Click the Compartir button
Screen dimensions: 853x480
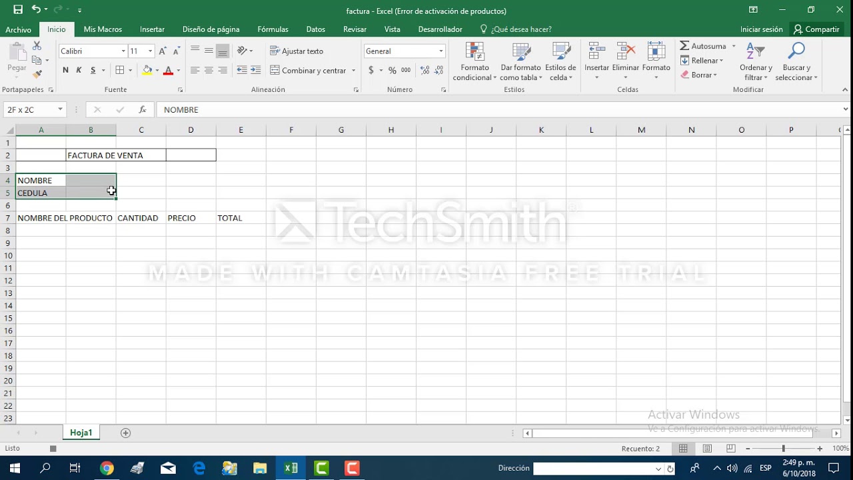[x=816, y=29]
